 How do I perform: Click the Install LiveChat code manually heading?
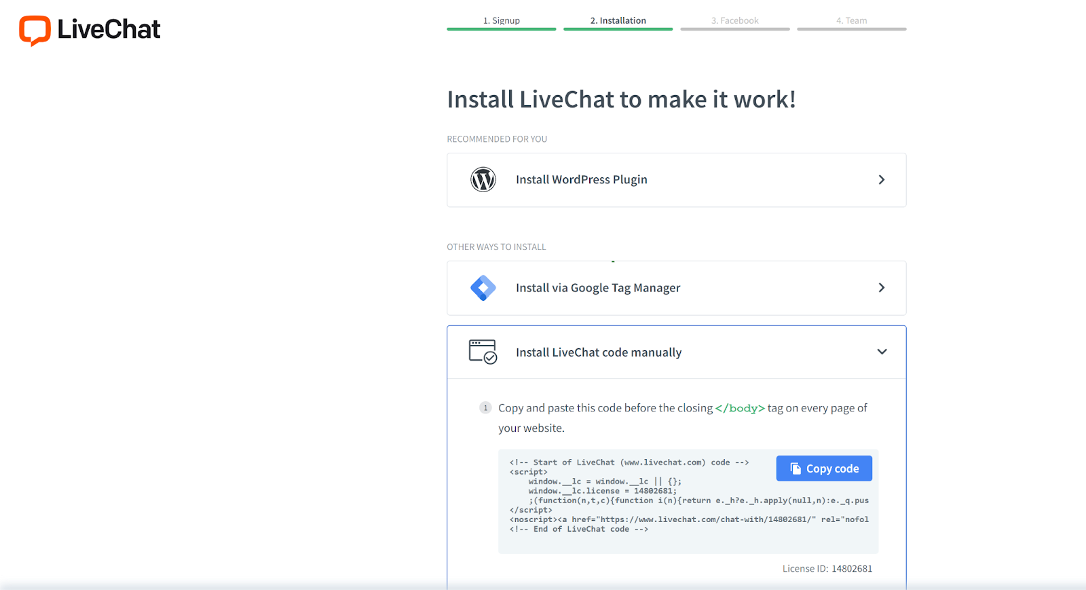pos(599,352)
